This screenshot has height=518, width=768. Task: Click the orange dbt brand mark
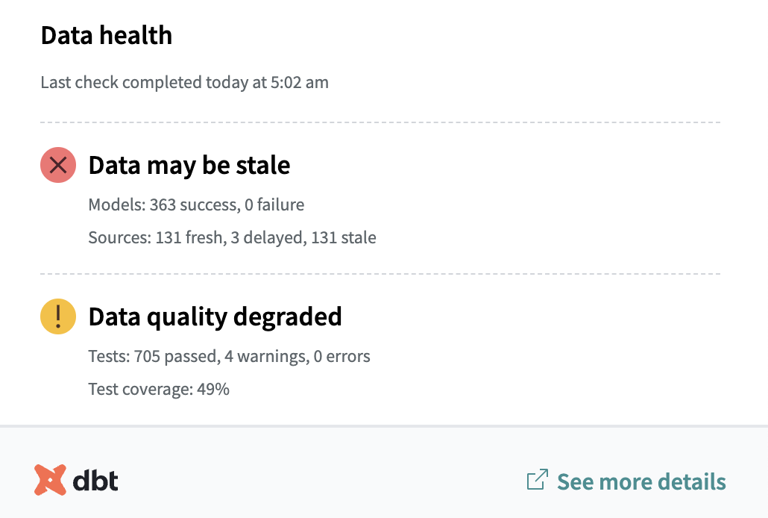click(x=49, y=479)
